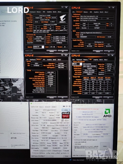Click the password field in the score window
123x164 pixels.
tap(80, 150)
